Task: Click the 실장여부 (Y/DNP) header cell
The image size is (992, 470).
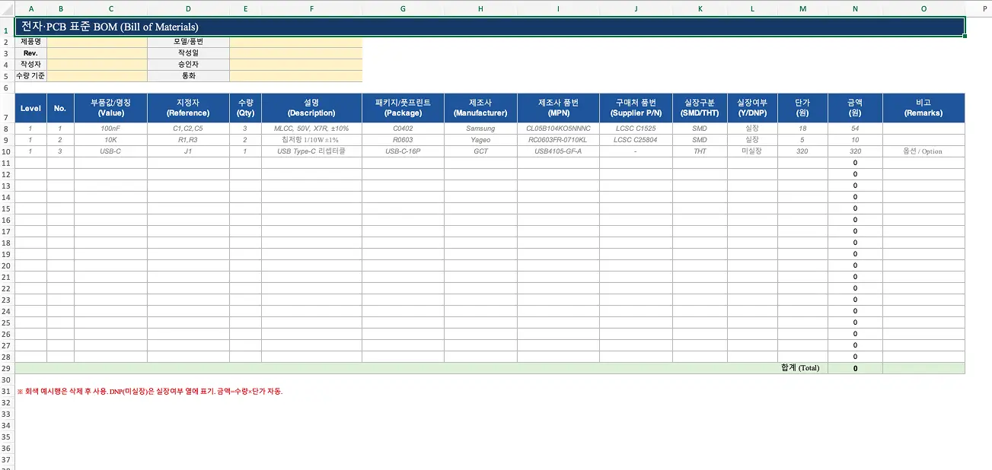Action: pyautogui.click(x=751, y=108)
